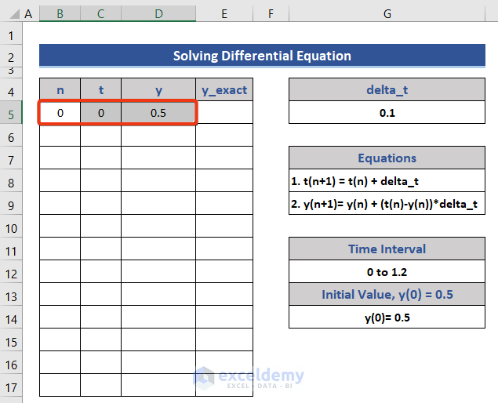Select cell B5 containing n value 0
The width and height of the screenshot is (498, 403).
(x=60, y=112)
